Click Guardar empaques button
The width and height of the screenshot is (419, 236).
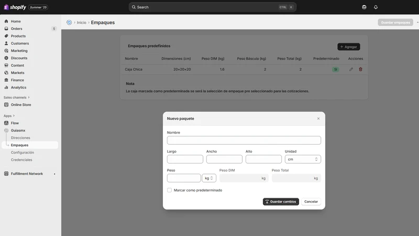[x=395, y=23]
